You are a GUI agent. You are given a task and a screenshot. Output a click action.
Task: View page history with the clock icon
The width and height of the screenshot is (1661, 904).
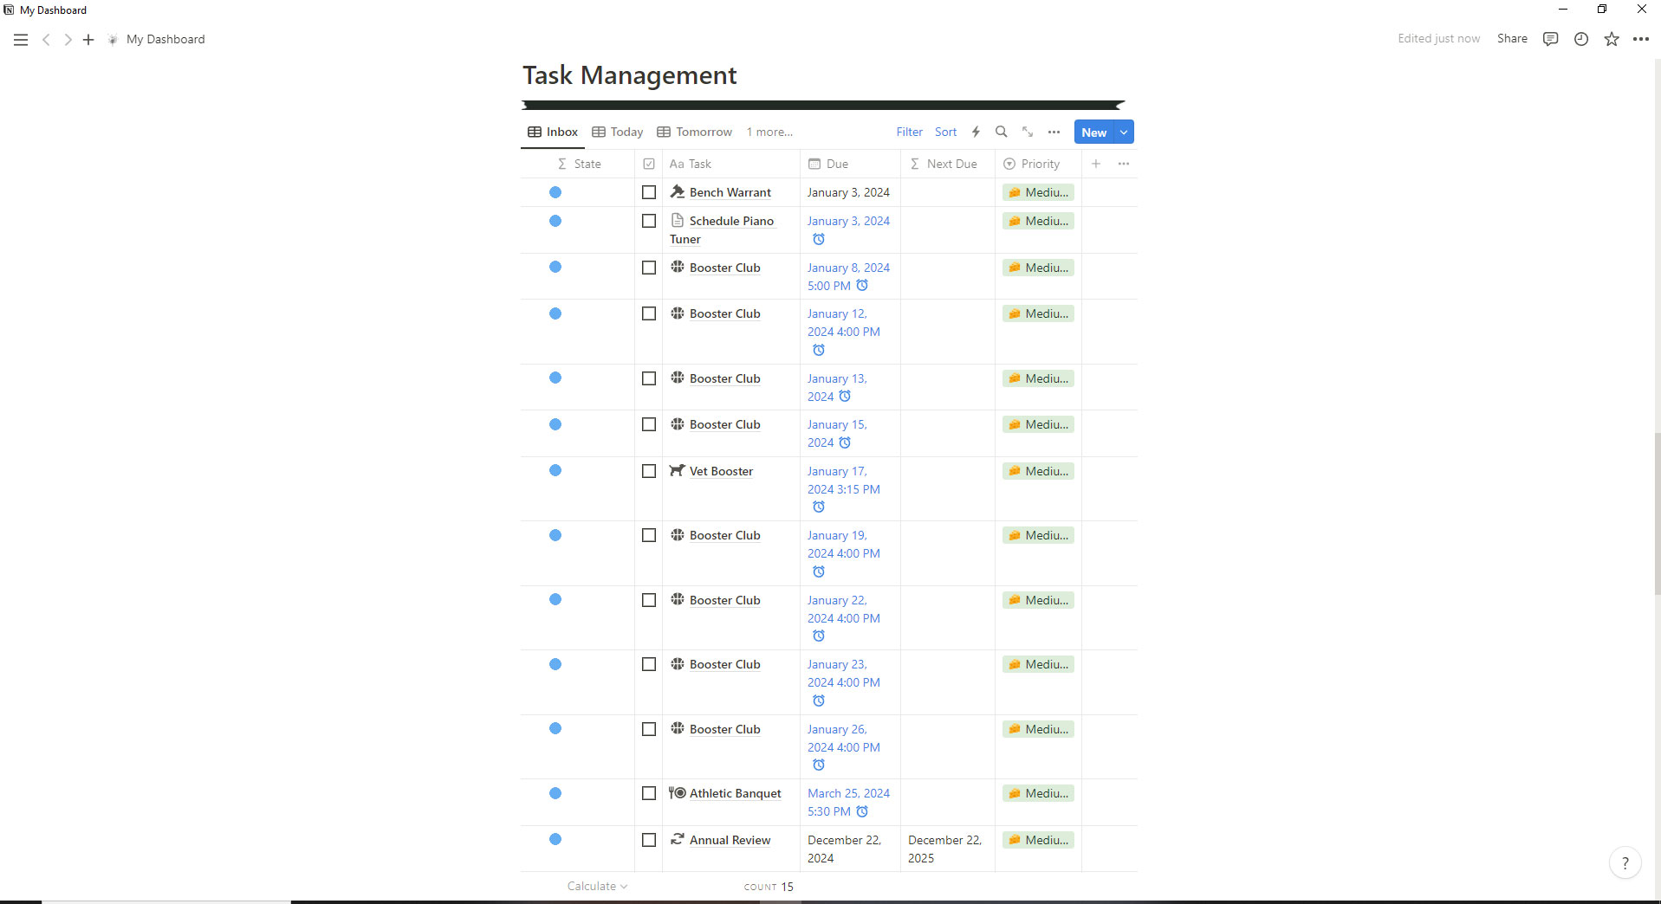(1580, 39)
